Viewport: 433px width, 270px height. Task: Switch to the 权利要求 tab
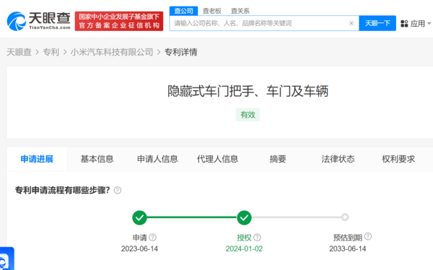(x=398, y=159)
